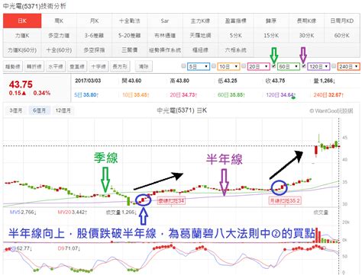Enable the 20日 moving average checkbox

[x=244, y=66]
